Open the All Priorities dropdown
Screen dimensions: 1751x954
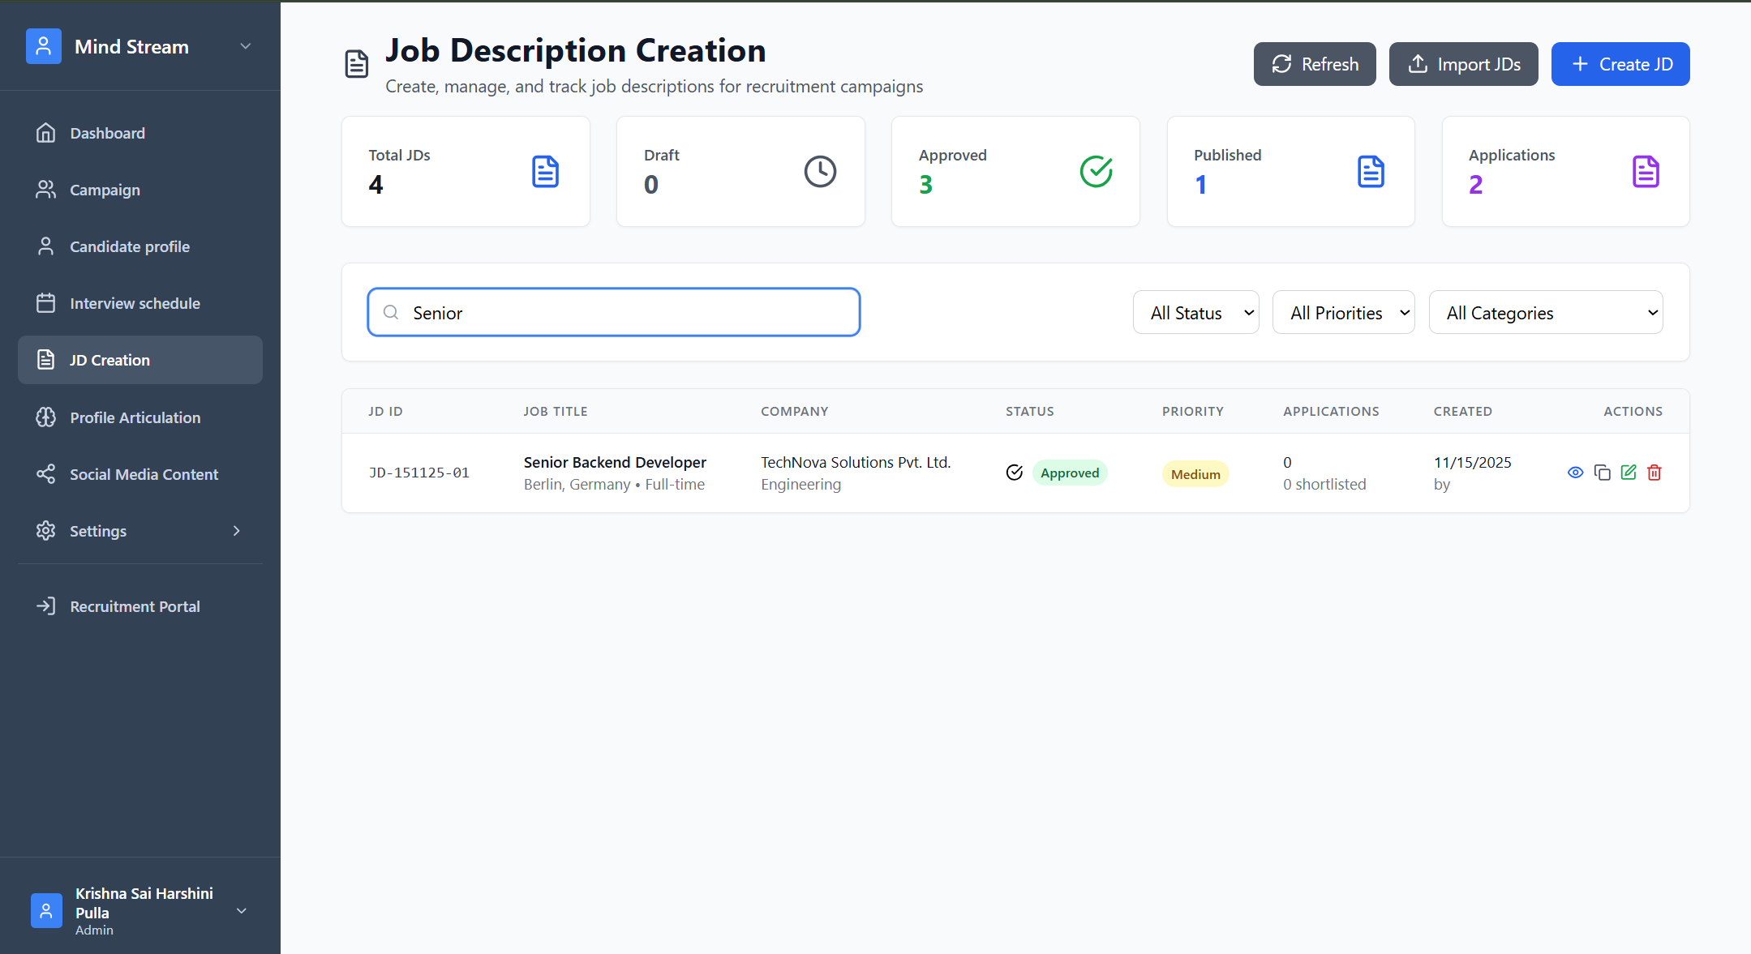click(x=1343, y=313)
